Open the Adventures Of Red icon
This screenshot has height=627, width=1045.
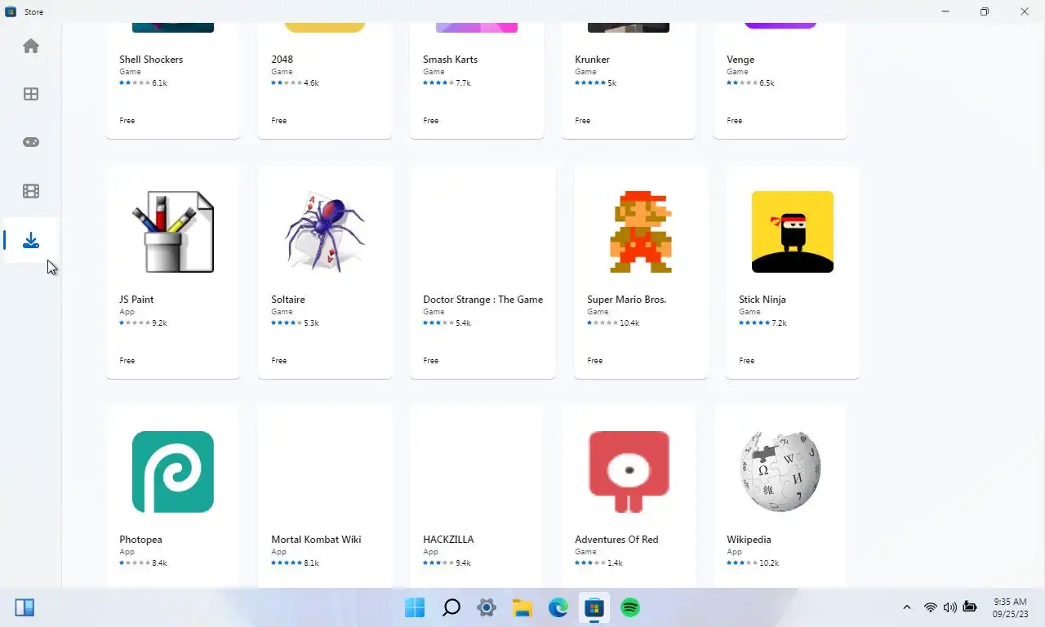tap(629, 472)
